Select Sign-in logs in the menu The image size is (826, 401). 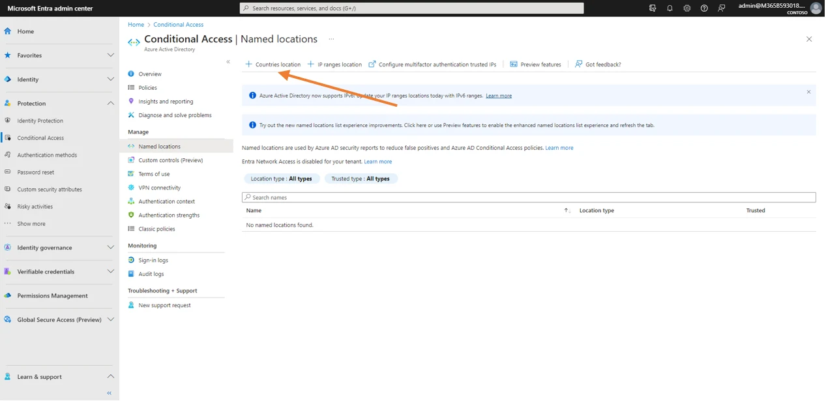pos(153,260)
